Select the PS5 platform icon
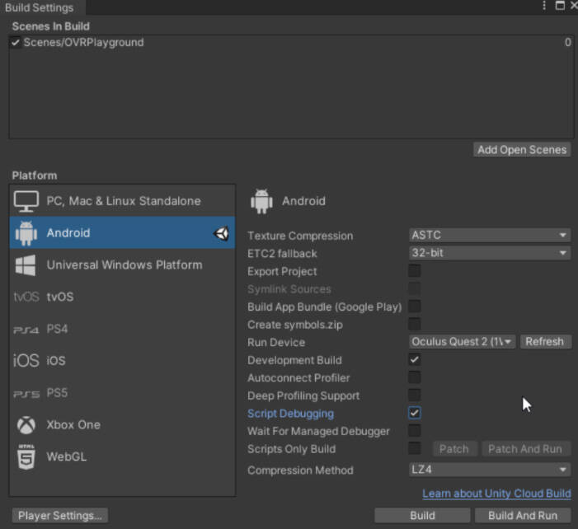This screenshot has height=529, width=578. pos(26,393)
